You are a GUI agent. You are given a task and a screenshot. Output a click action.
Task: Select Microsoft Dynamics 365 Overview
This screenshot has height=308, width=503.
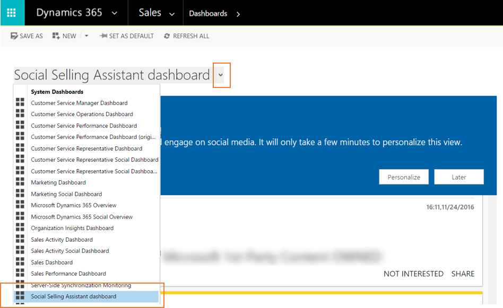[x=73, y=205]
